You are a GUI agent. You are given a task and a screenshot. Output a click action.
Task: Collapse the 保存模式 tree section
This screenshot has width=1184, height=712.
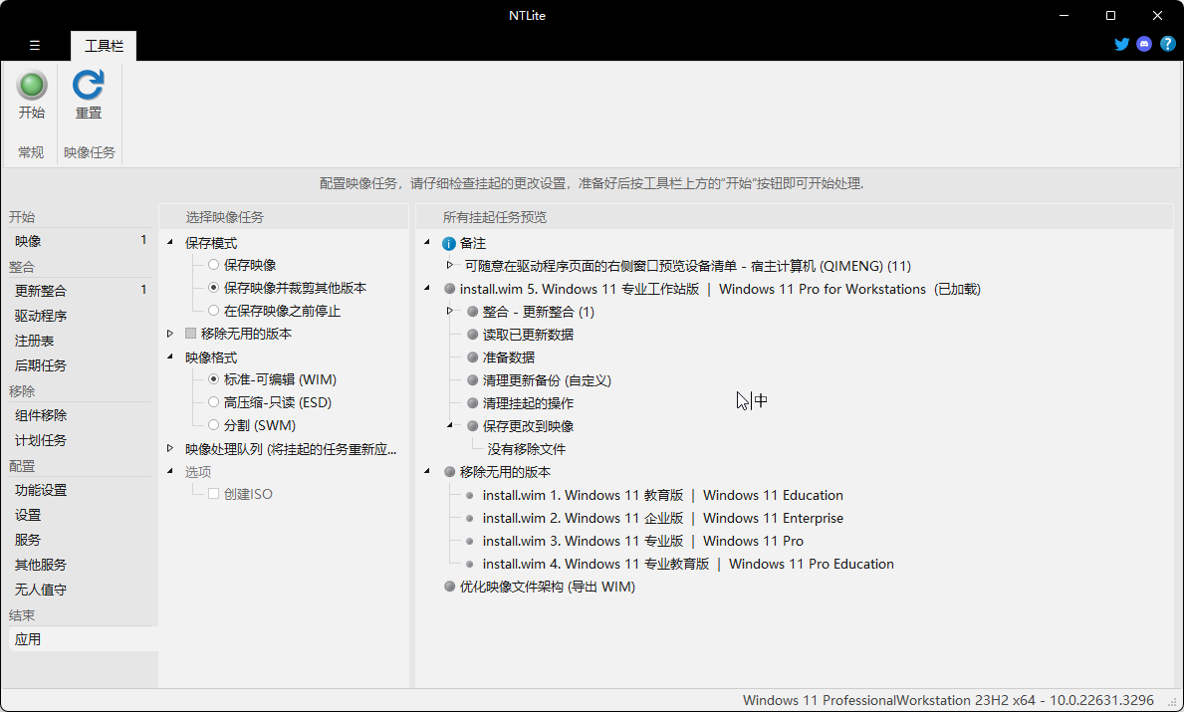tap(170, 242)
